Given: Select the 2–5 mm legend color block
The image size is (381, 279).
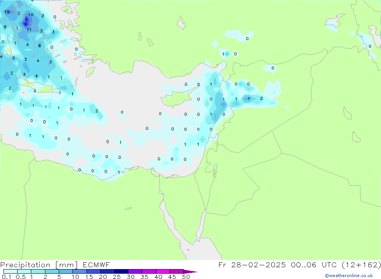Looking at the screenshot, I should click(x=52, y=271).
